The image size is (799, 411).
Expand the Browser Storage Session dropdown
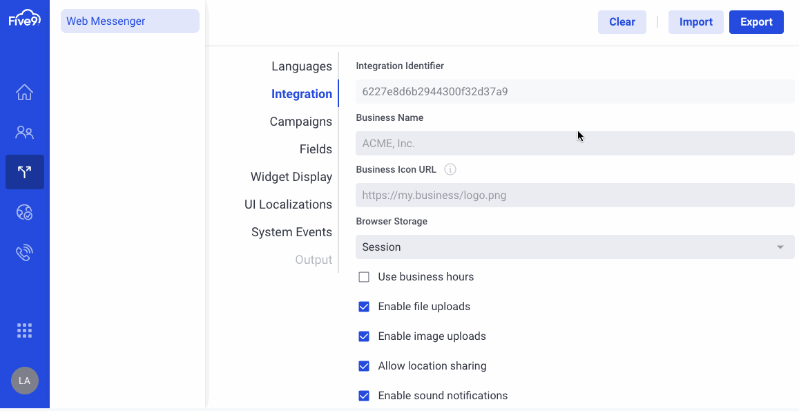[575, 247]
